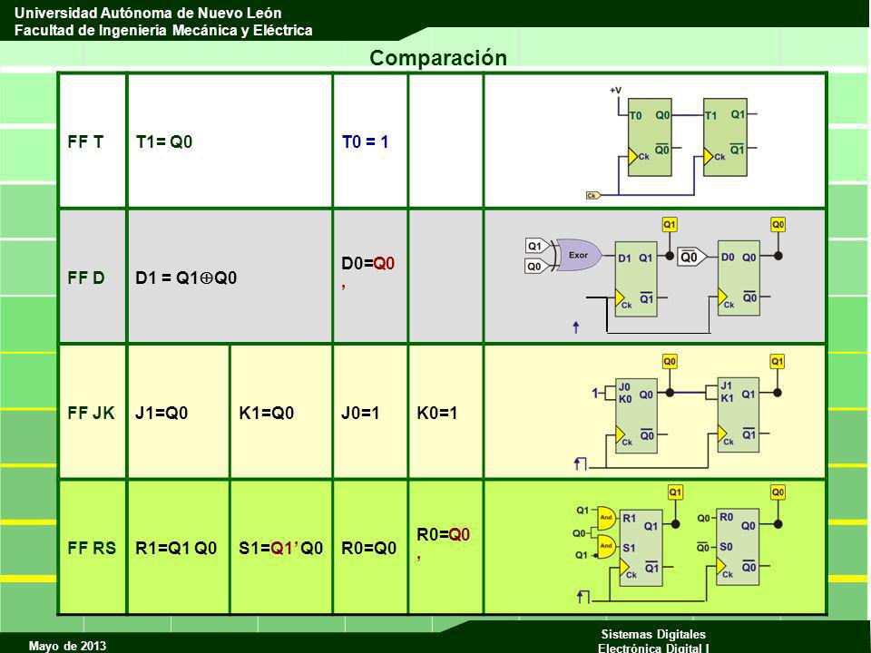Click yellow Q1 output tag in FF D diagram
This screenshot has width=871, height=653.
[x=670, y=225]
